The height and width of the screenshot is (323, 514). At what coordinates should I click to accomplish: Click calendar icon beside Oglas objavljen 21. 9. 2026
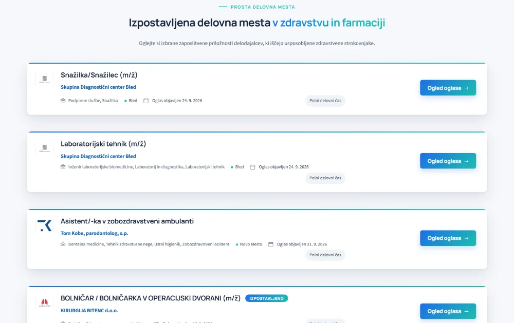point(271,244)
